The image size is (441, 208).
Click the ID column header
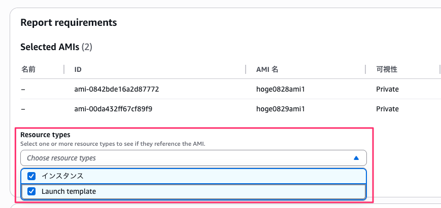point(78,69)
